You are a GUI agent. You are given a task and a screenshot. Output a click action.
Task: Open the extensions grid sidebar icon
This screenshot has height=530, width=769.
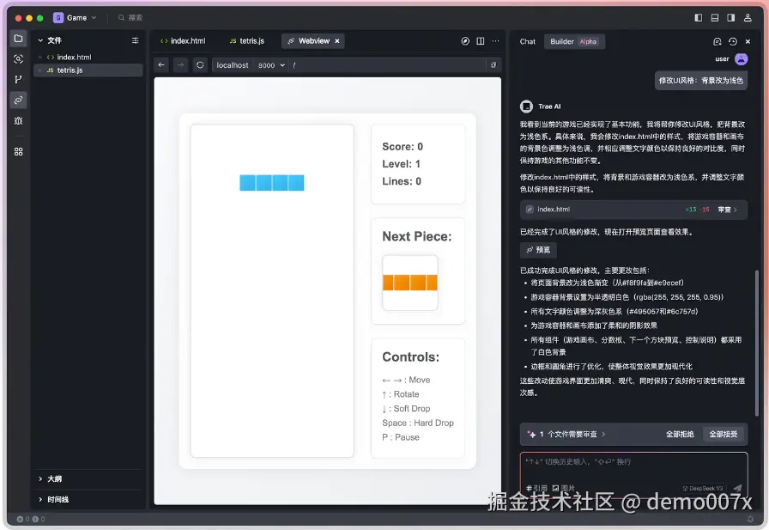(x=18, y=152)
